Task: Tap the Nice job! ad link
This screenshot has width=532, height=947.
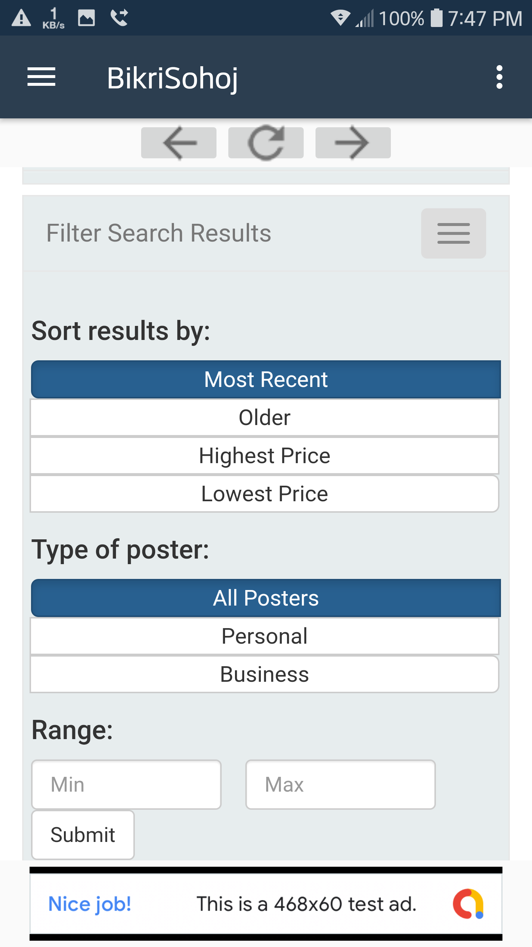Action: click(x=90, y=904)
